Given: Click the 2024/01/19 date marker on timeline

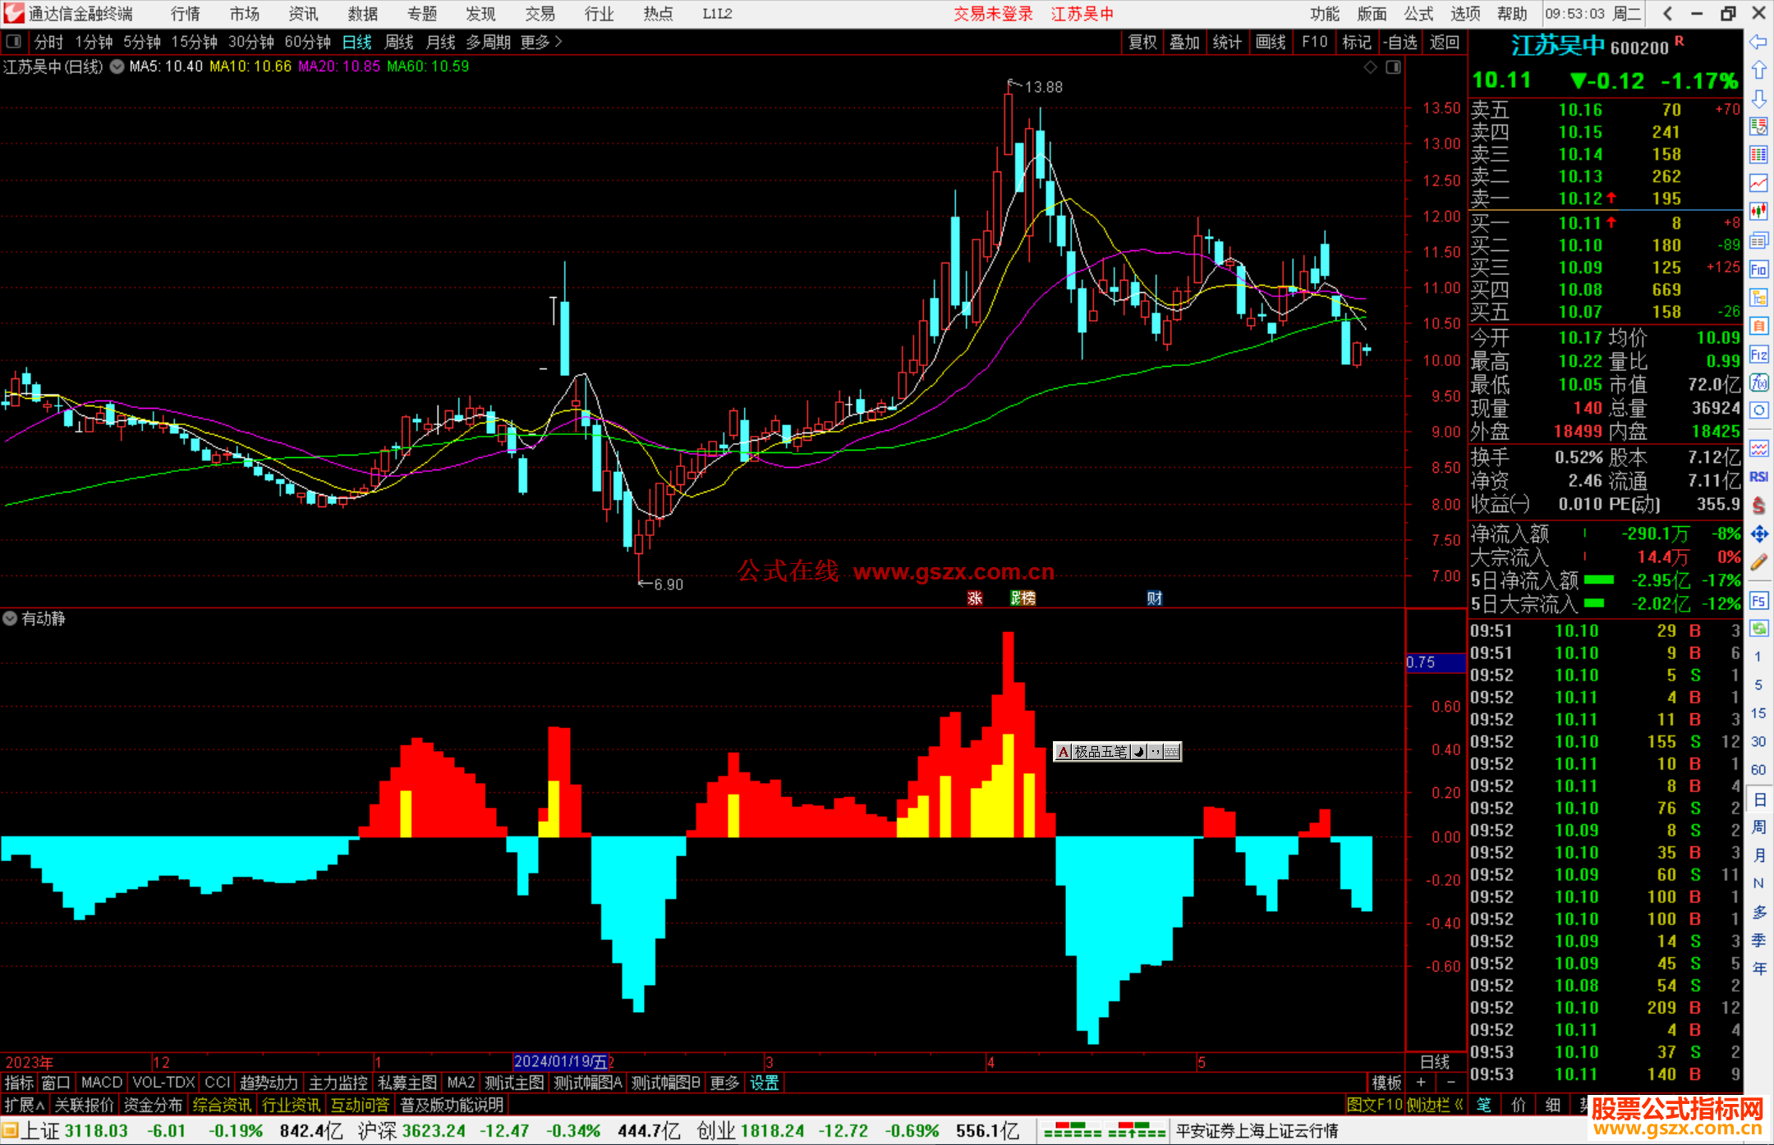Looking at the screenshot, I should (561, 1062).
